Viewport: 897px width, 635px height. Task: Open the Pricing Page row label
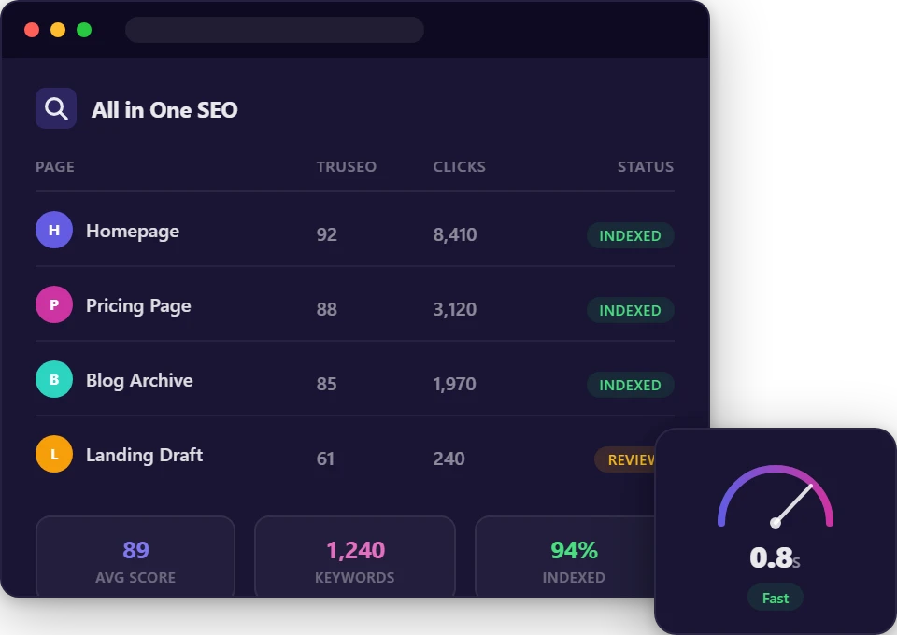pyautogui.click(x=138, y=305)
